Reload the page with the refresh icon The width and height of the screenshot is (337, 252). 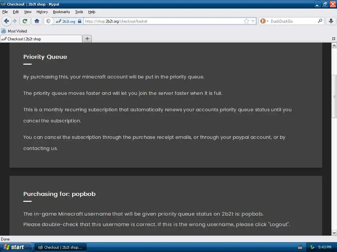click(25, 21)
